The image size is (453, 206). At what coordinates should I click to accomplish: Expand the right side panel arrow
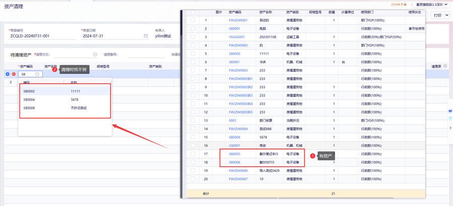[450, 128]
